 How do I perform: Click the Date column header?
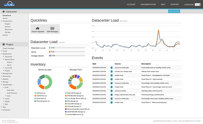click(x=94, y=64)
